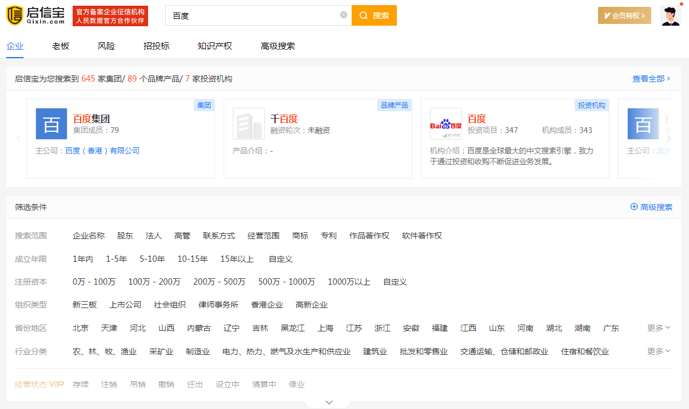Switch to the 知识产权 tab
Screen dimensions: 689x409
pos(214,46)
